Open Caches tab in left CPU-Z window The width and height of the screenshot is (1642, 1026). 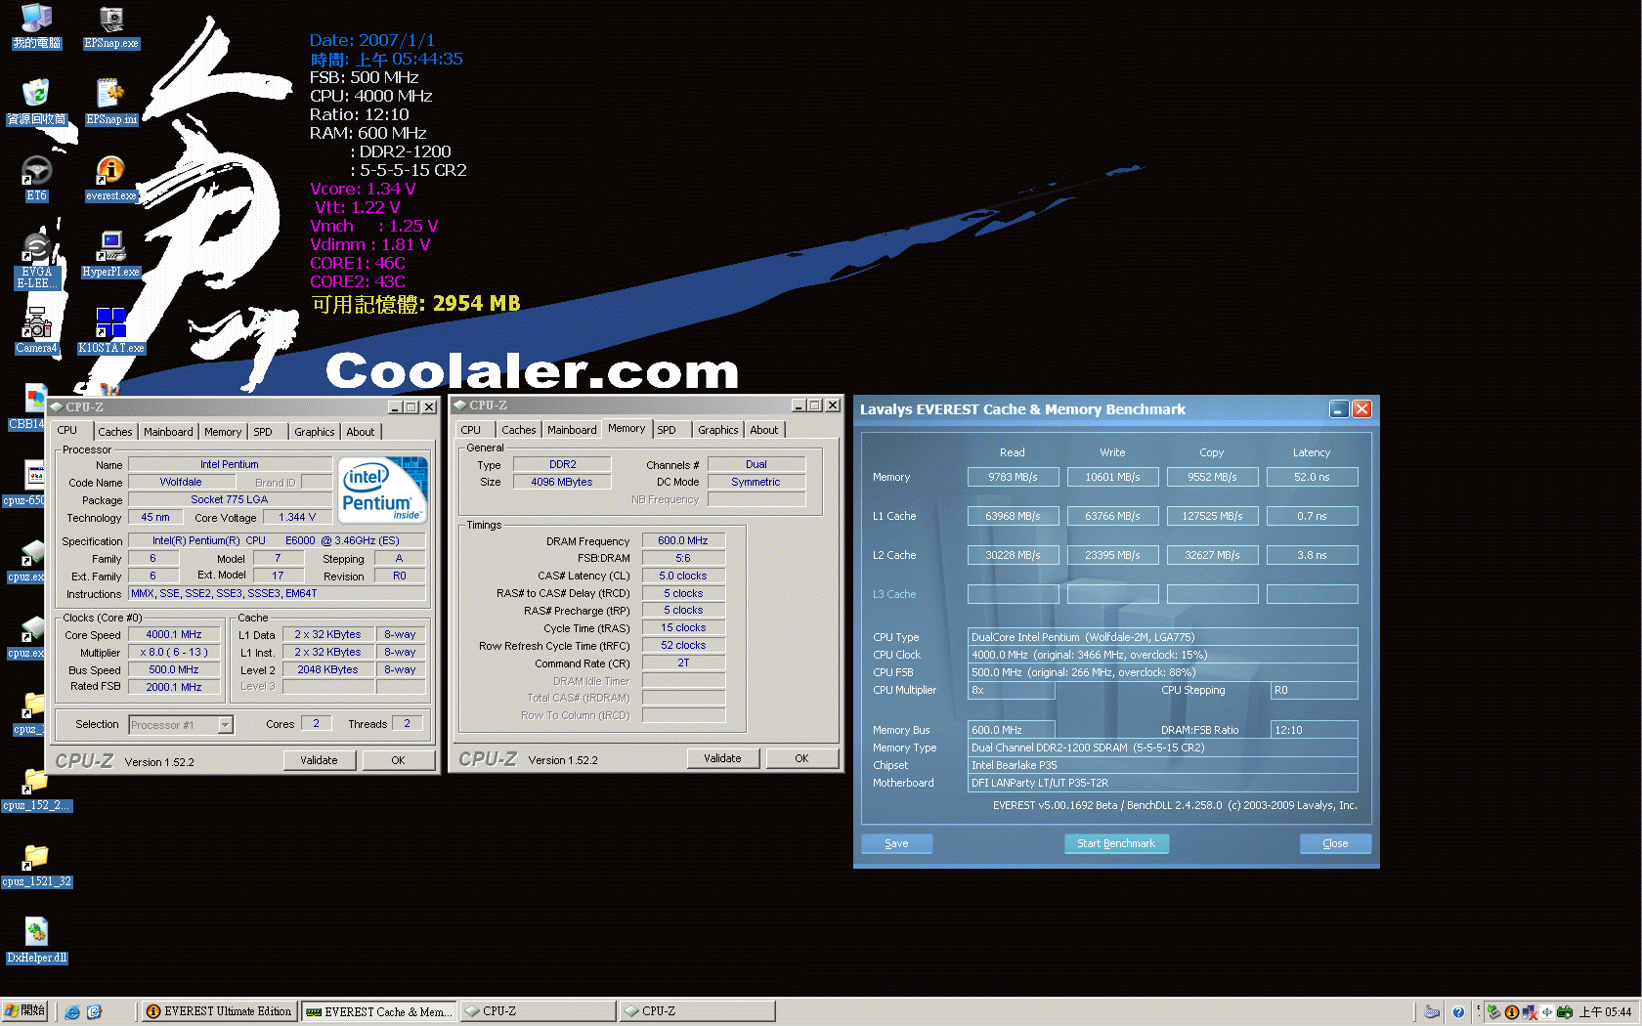(x=114, y=432)
